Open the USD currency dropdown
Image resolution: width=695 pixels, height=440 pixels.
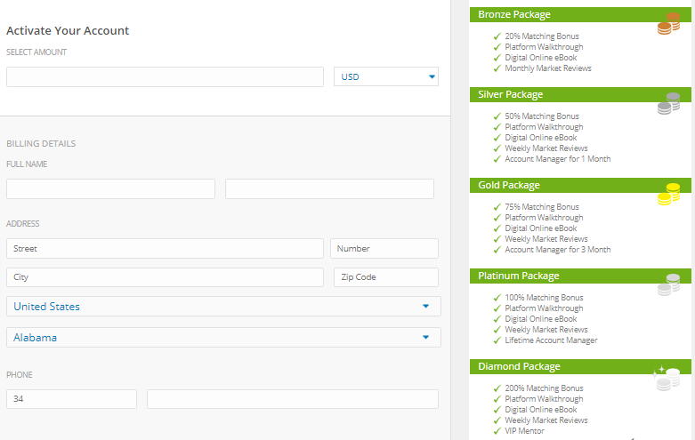[x=386, y=76]
